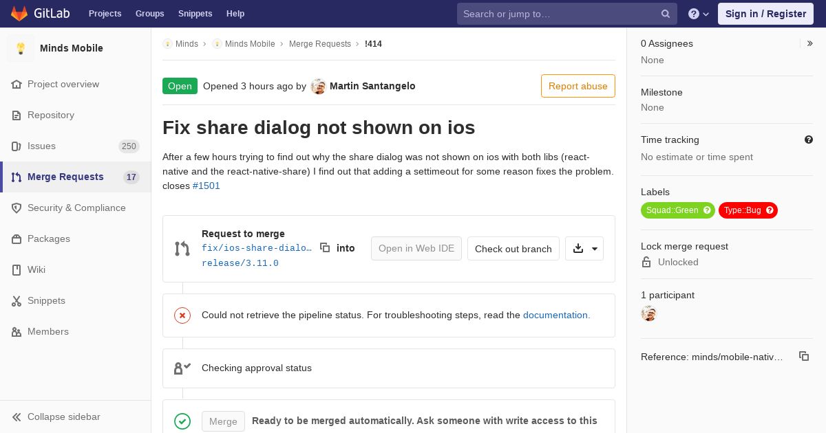This screenshot has height=433, width=826.
Task: Open Minds breadcrumb link
Action: (x=180, y=43)
